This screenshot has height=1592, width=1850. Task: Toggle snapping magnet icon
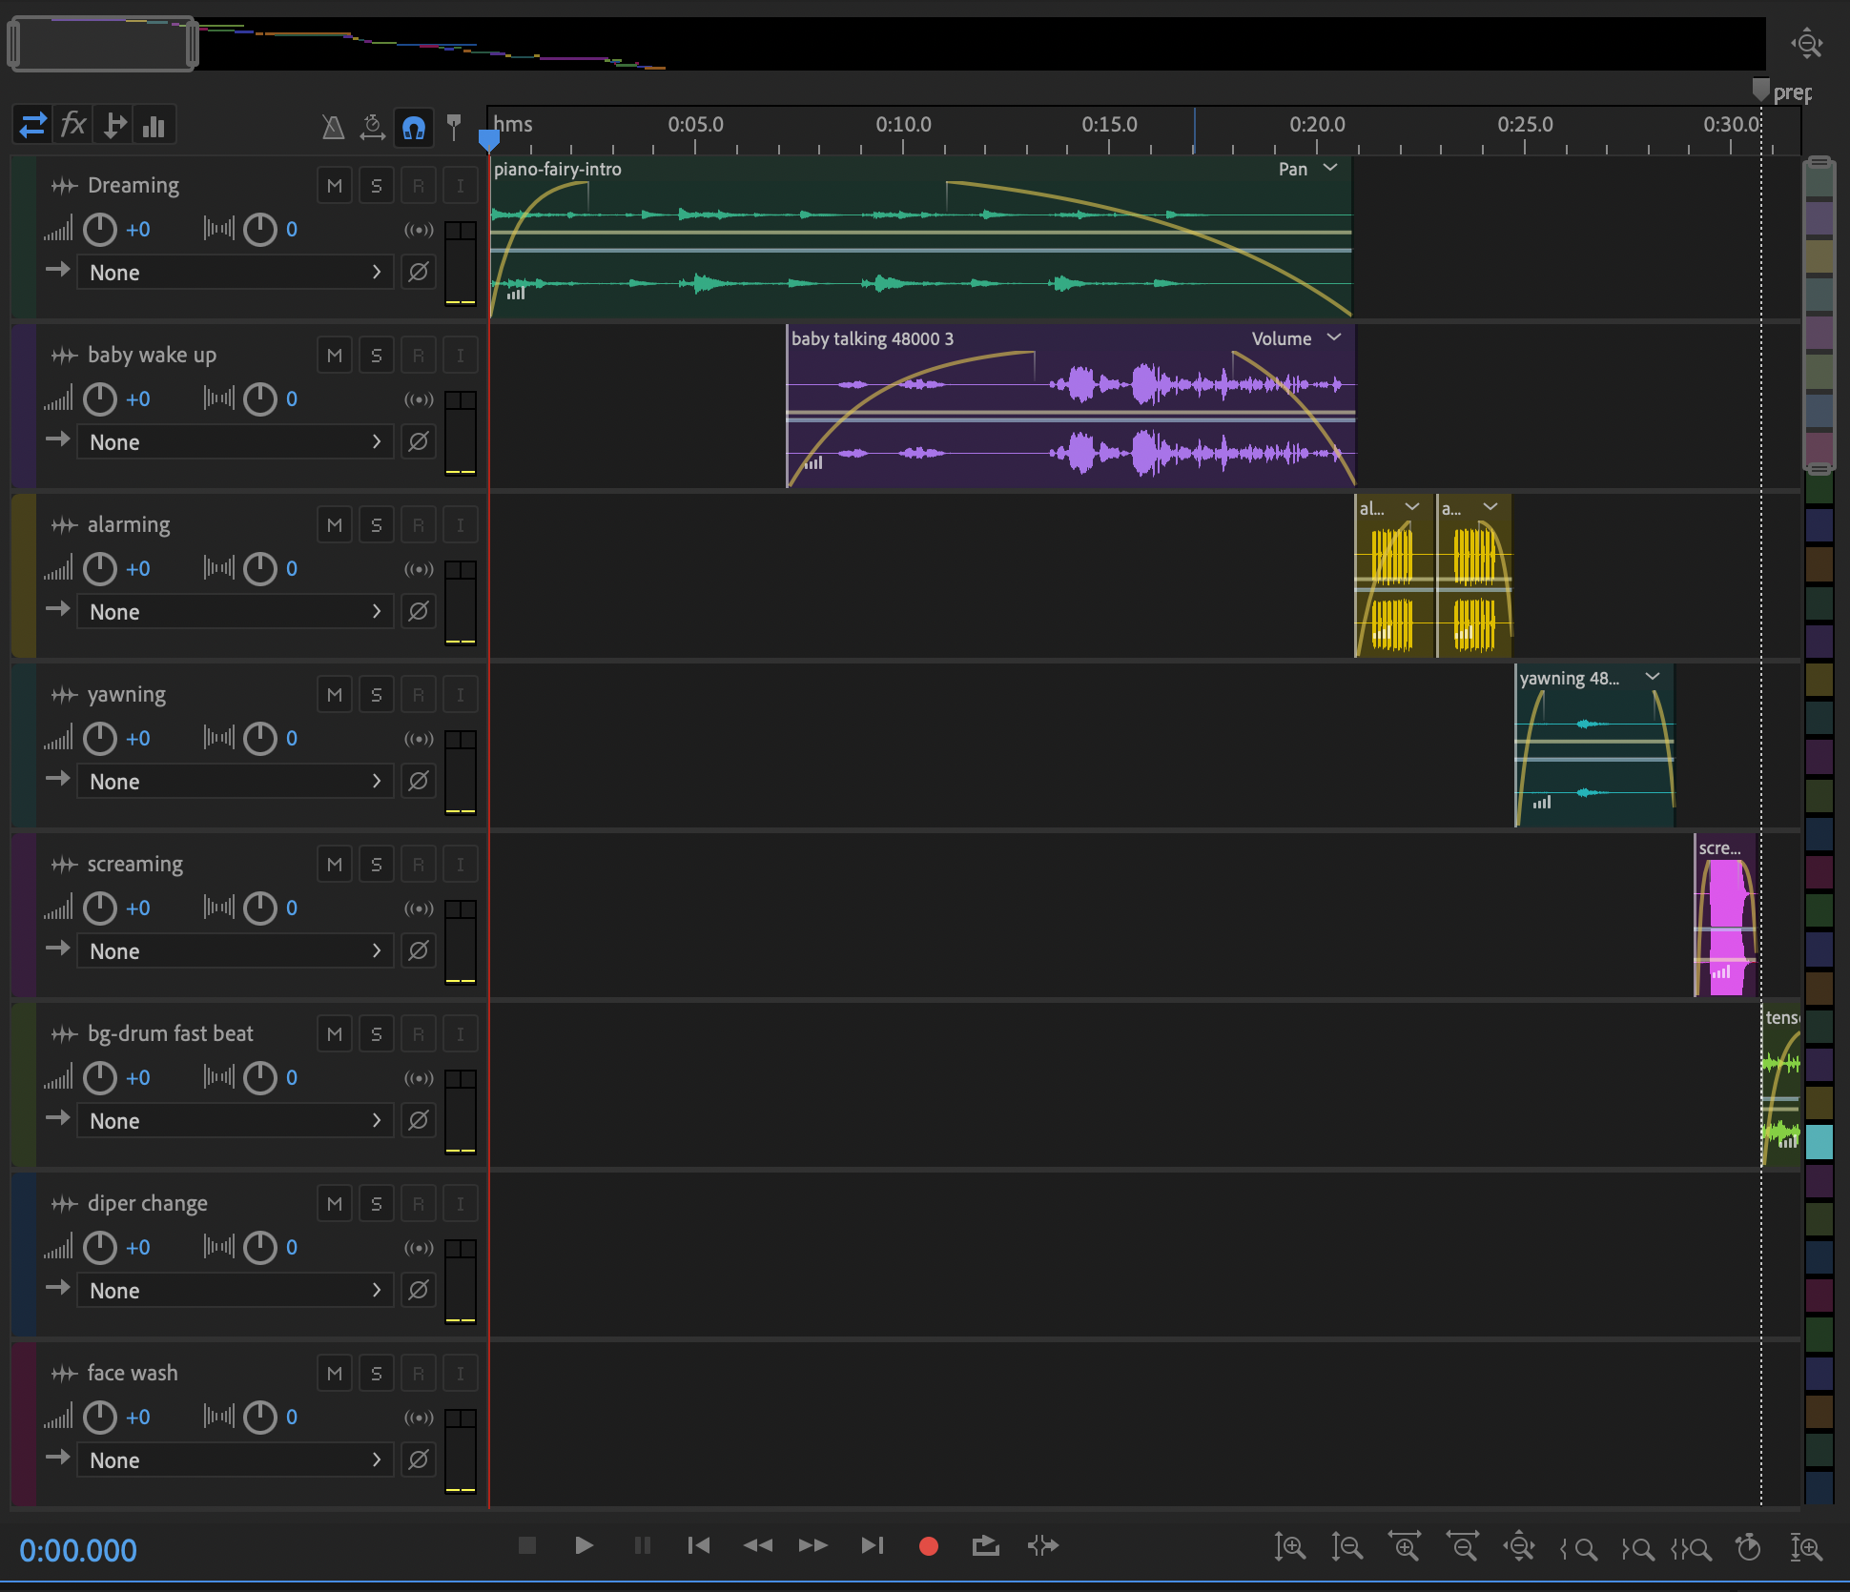pyautogui.click(x=414, y=127)
